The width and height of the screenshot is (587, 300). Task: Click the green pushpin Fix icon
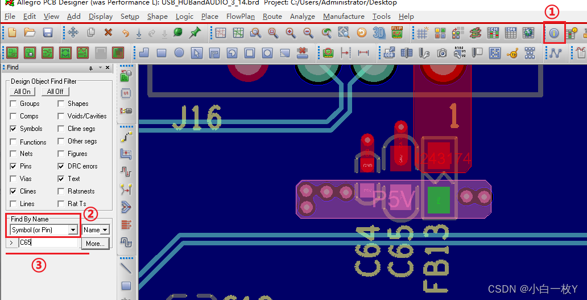pyautogui.click(x=194, y=33)
